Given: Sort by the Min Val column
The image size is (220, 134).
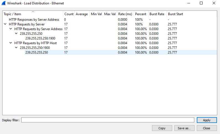Looking at the screenshot, I should click(96, 14).
